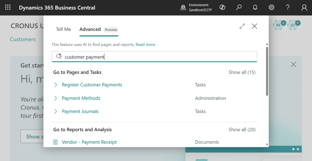
Task: Expand the Payment Methods chevron
Action: tap(55, 98)
